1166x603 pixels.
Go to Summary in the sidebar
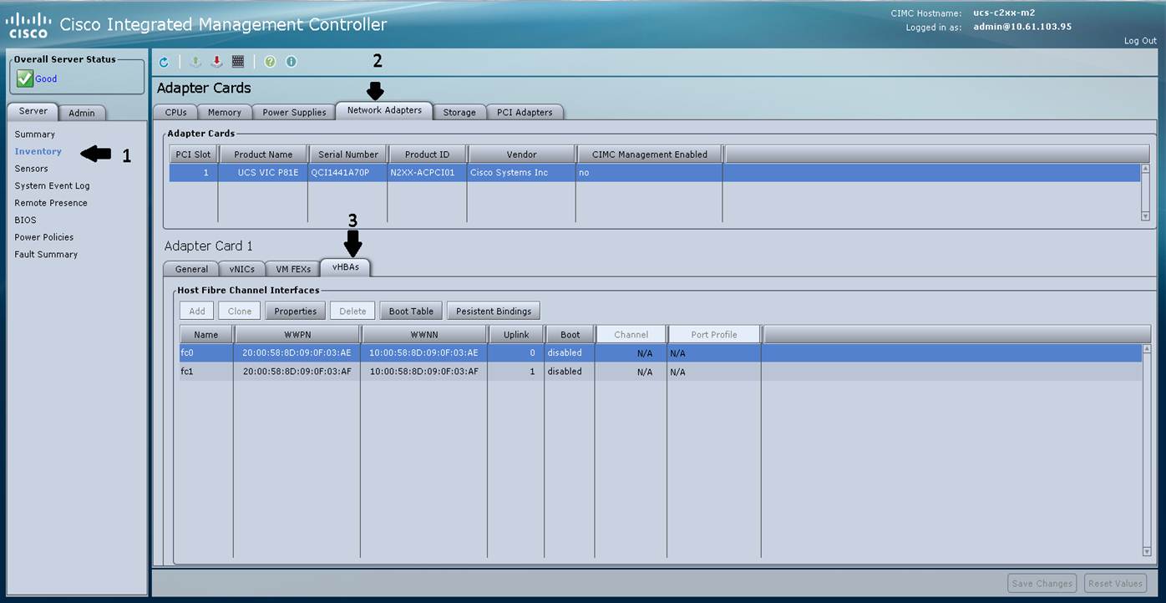pos(35,134)
